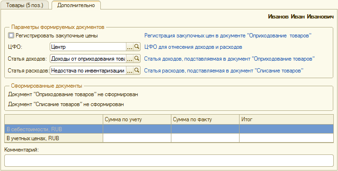
Task: Open the Статья расходов ellipsis selection button
Action: pos(130,70)
